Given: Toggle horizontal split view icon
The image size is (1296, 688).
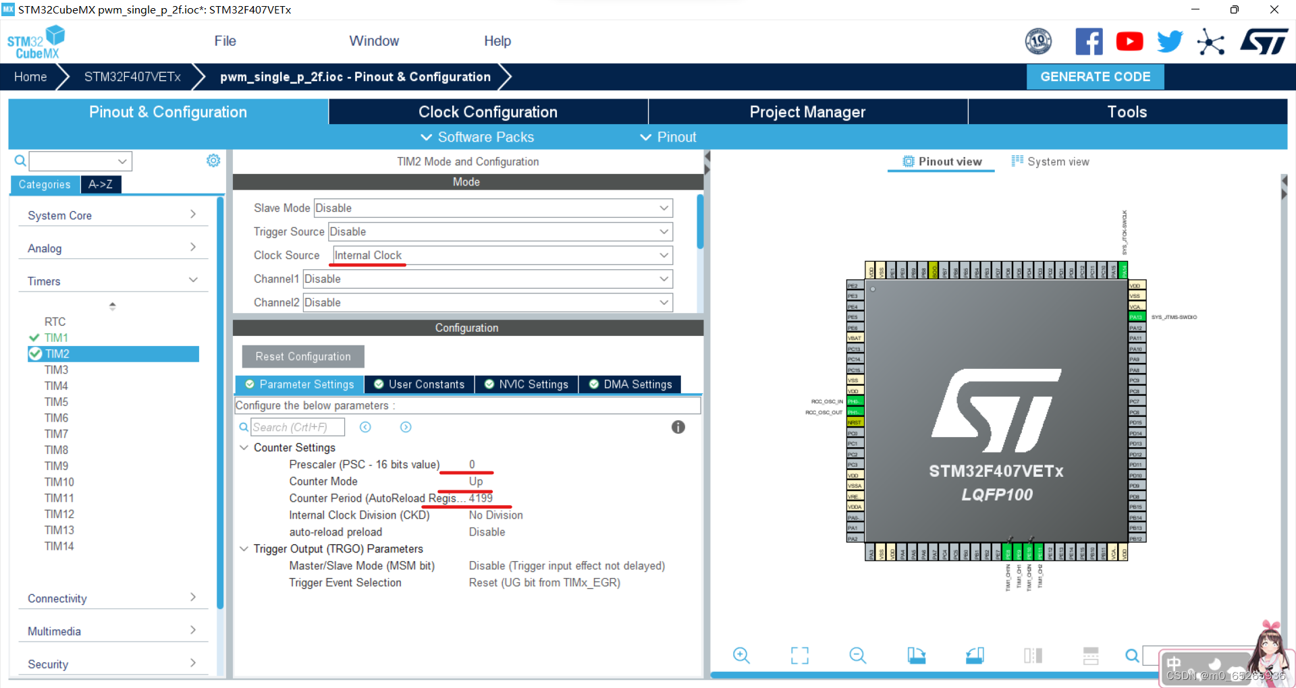Looking at the screenshot, I should coord(1091,655).
